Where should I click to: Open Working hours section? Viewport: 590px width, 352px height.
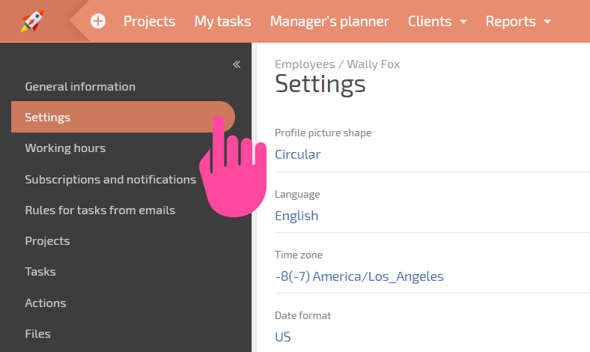65,148
